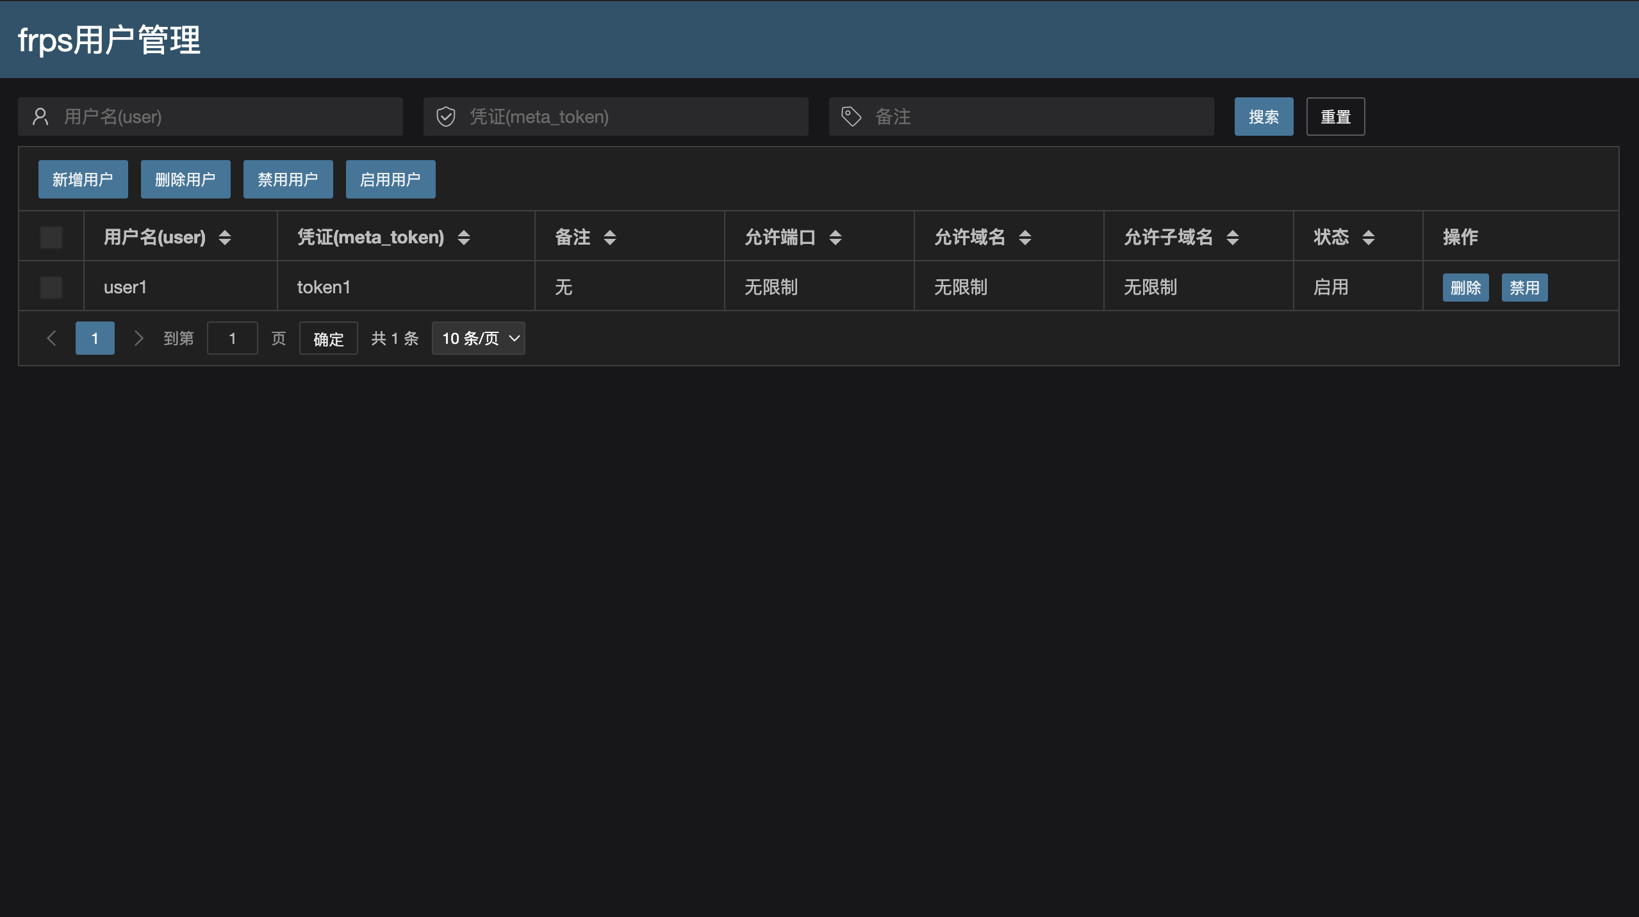Go to next page arrow
The width and height of the screenshot is (1639, 917).
point(138,338)
